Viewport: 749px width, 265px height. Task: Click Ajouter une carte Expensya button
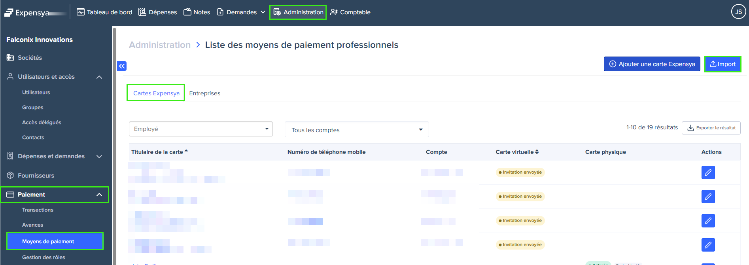[x=652, y=64]
